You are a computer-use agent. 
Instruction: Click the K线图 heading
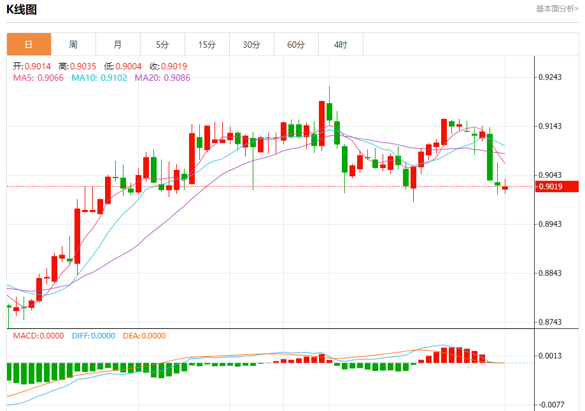(22, 10)
